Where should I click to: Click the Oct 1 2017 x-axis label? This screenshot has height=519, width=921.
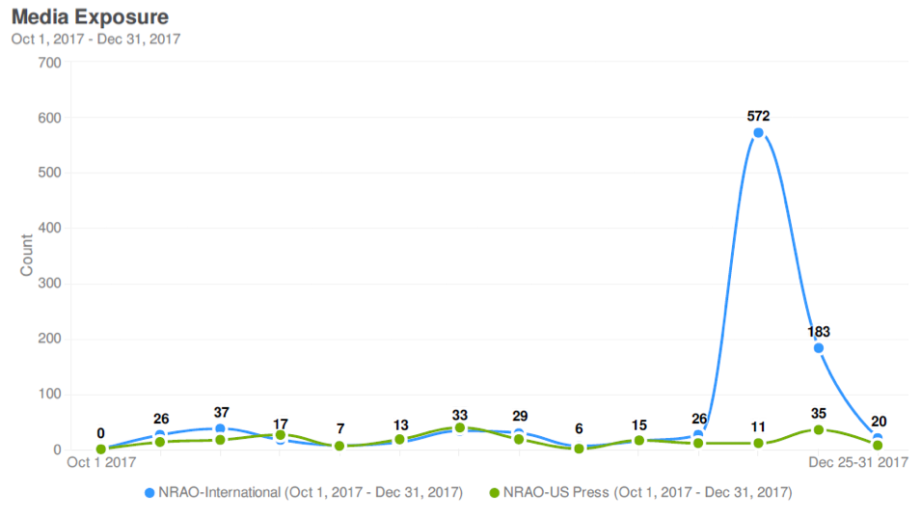coord(100,464)
